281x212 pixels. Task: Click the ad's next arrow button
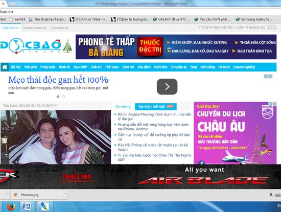tap(167, 86)
